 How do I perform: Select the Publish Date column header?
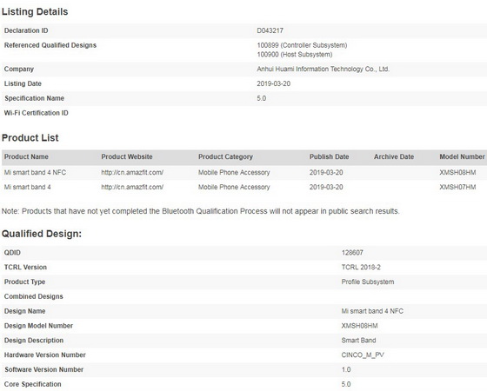(x=329, y=156)
